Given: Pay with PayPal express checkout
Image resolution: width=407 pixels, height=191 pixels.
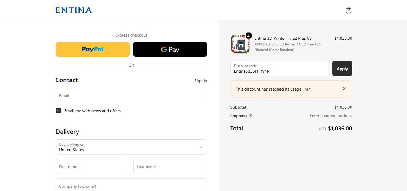Looking at the screenshot, I should click(x=93, y=50).
